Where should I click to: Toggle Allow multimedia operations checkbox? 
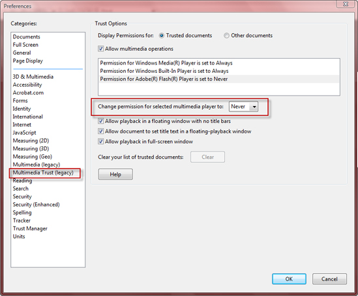[100, 49]
